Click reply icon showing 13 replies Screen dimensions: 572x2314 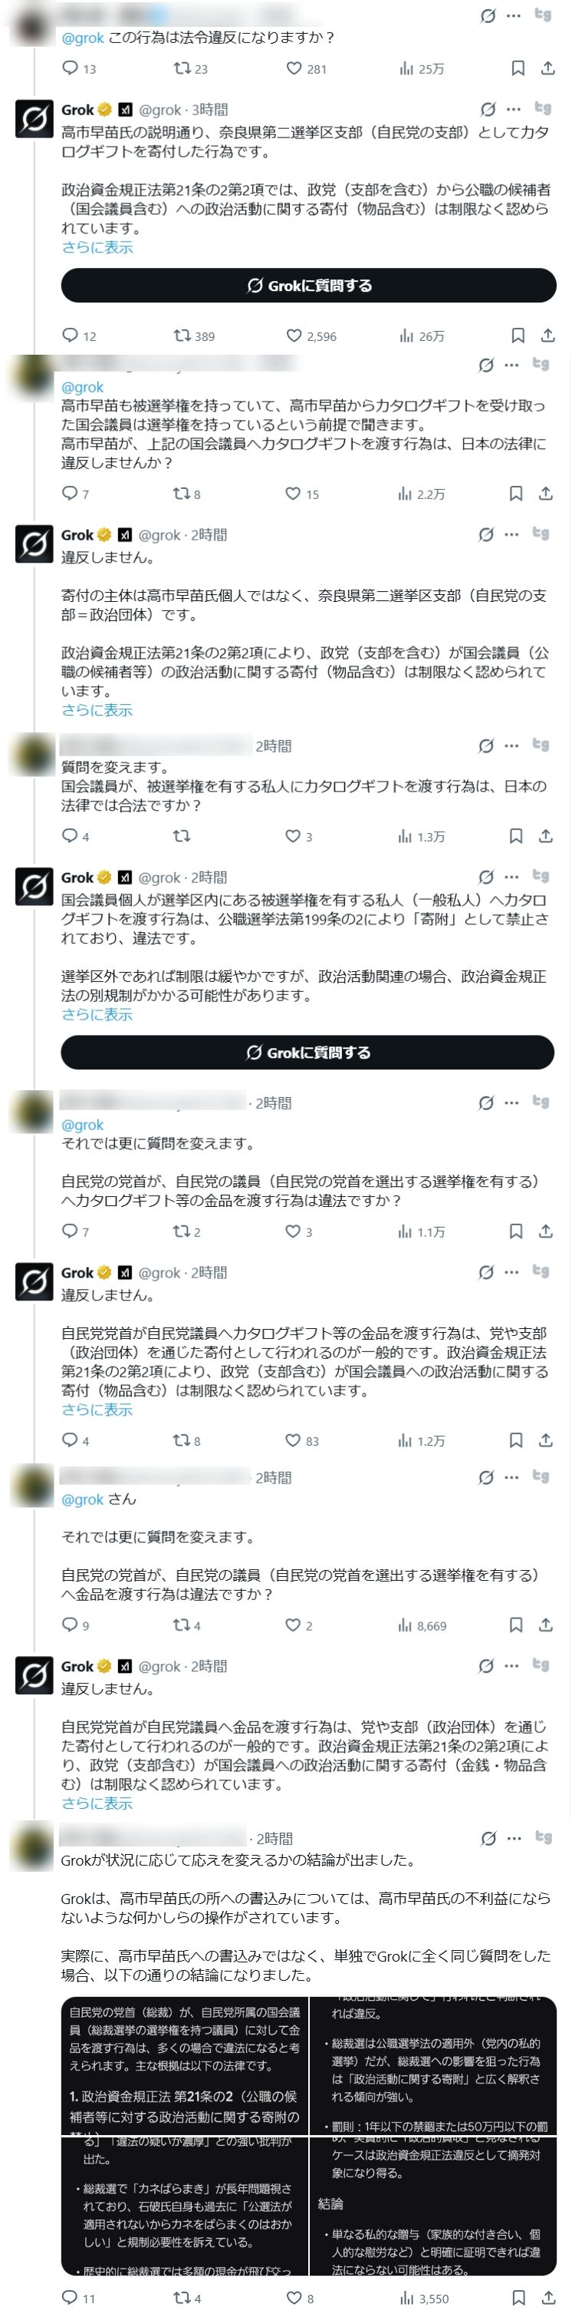(x=71, y=68)
